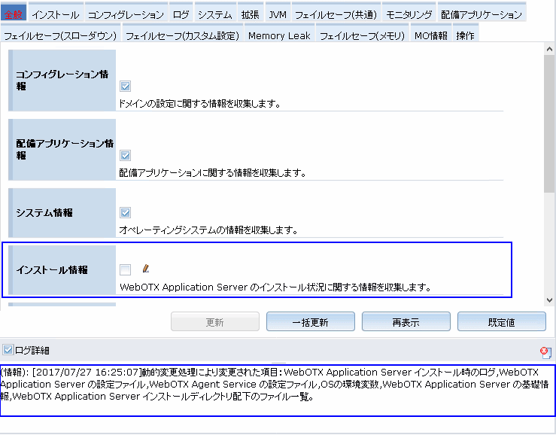
Task: Toggle the ログ詳細 checkbox
Action: [8, 350]
